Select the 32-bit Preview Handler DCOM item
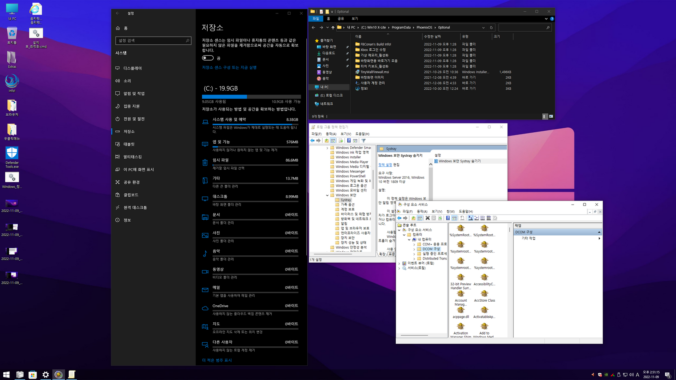Viewport: 676px width, 380px height. coord(461,282)
